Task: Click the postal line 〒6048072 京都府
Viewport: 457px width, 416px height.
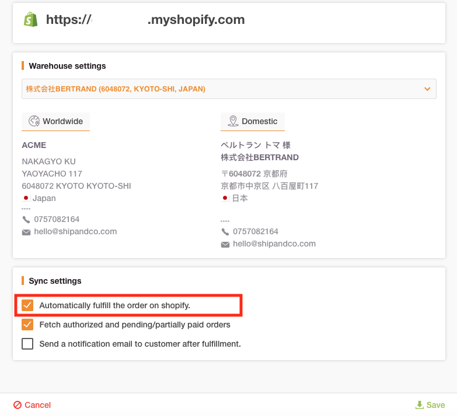Action: 254,174
